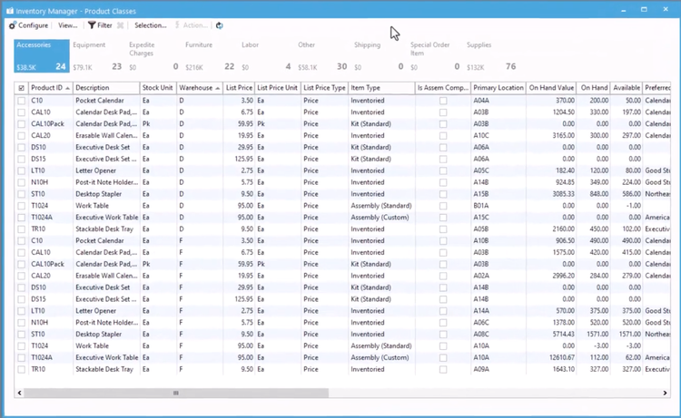Sort by the Warehouse column header
Viewport: 681px width, 418px height.
196,88
